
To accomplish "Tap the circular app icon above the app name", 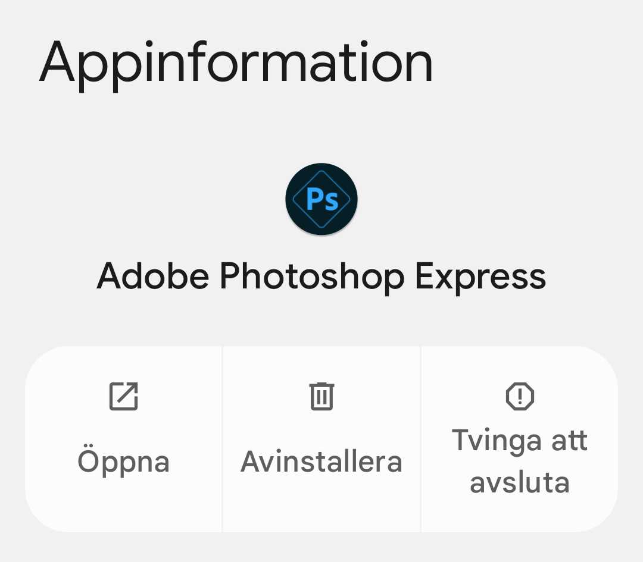I will (x=321, y=199).
